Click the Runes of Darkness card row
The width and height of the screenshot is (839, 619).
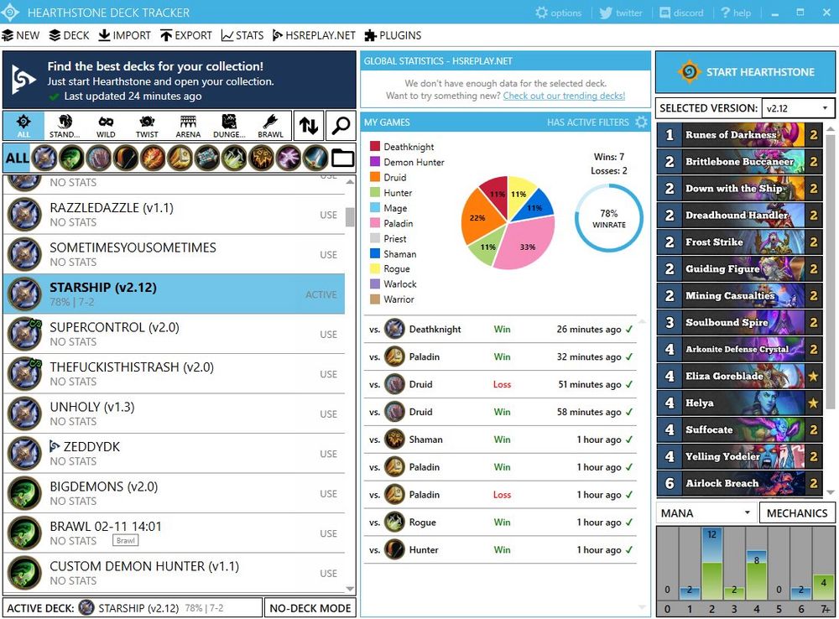coord(739,135)
